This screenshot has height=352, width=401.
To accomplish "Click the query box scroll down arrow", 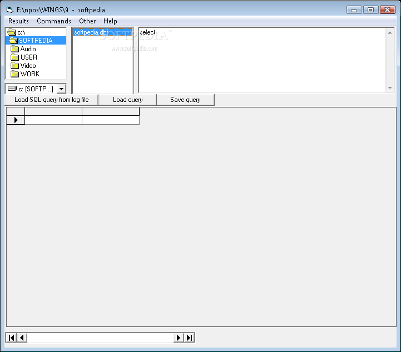I will click(390, 88).
